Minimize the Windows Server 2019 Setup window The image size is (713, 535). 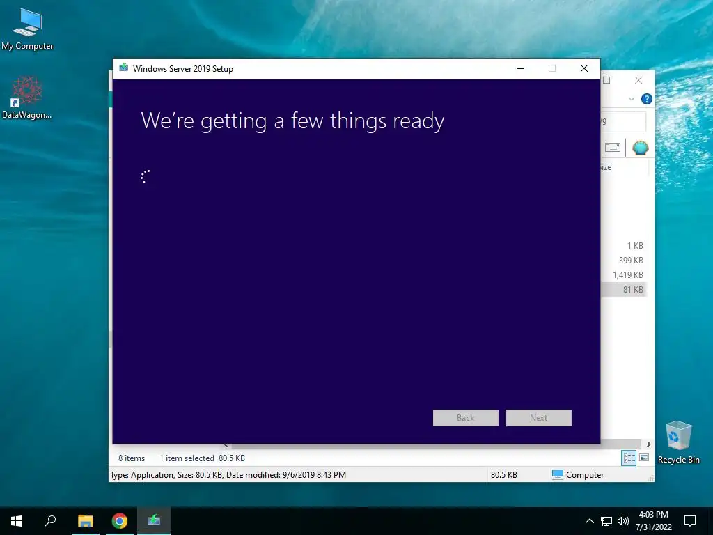521,68
